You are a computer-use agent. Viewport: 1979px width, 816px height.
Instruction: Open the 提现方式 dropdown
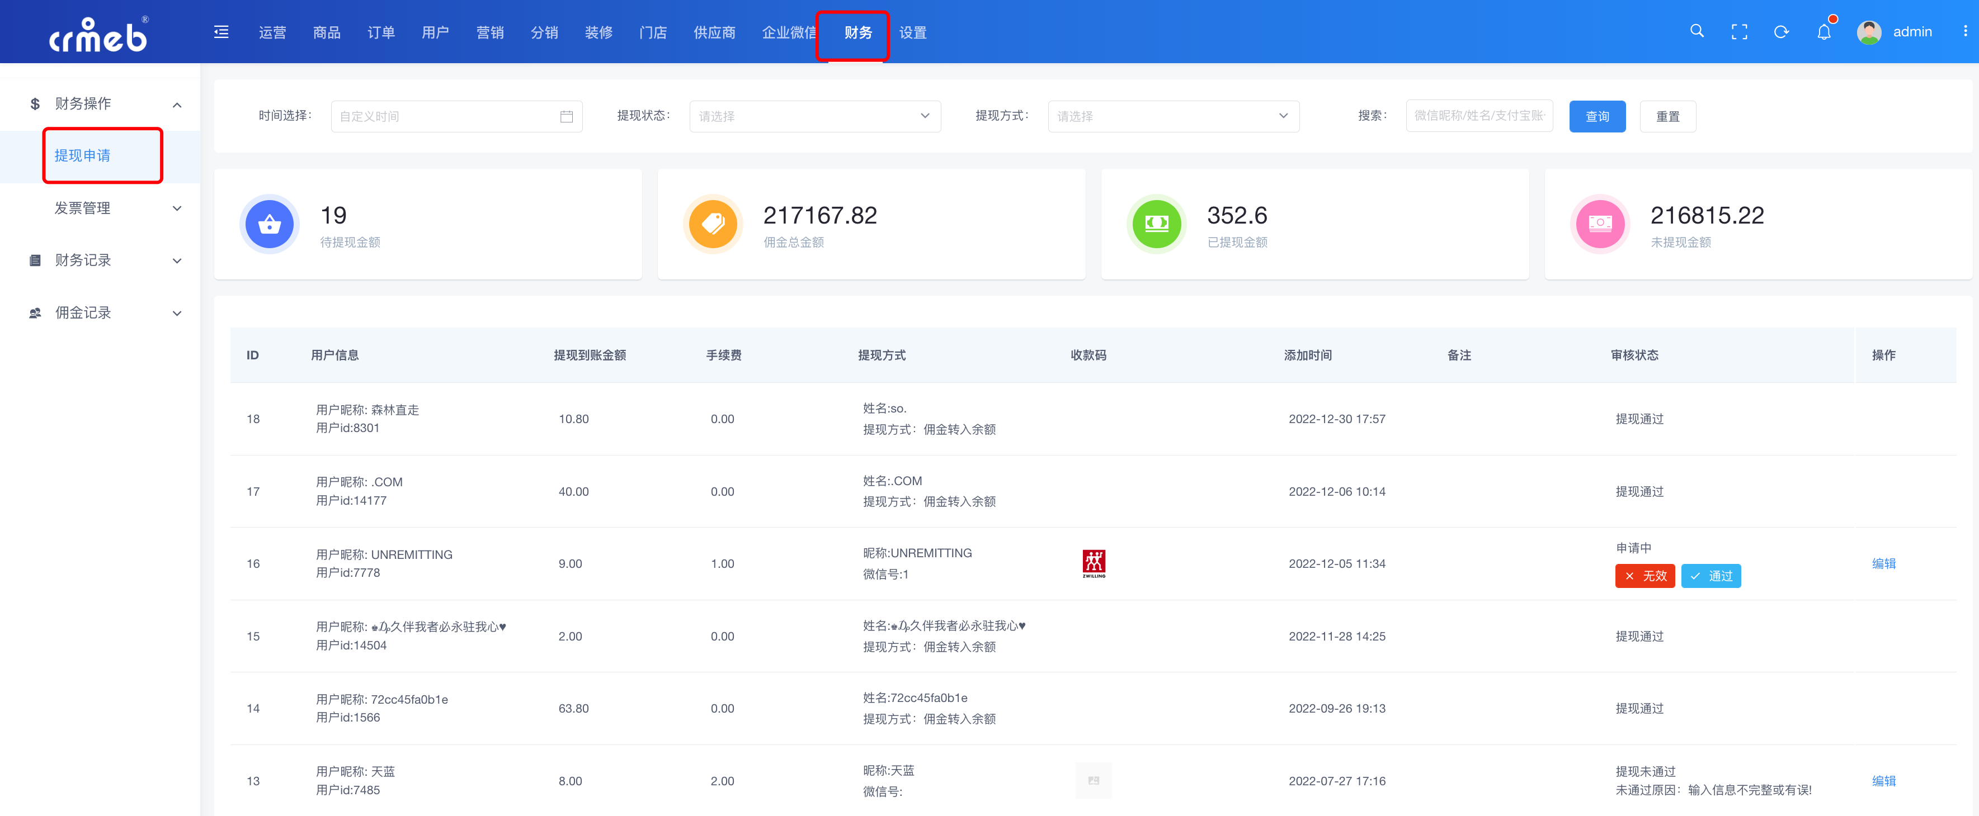[x=1173, y=116]
